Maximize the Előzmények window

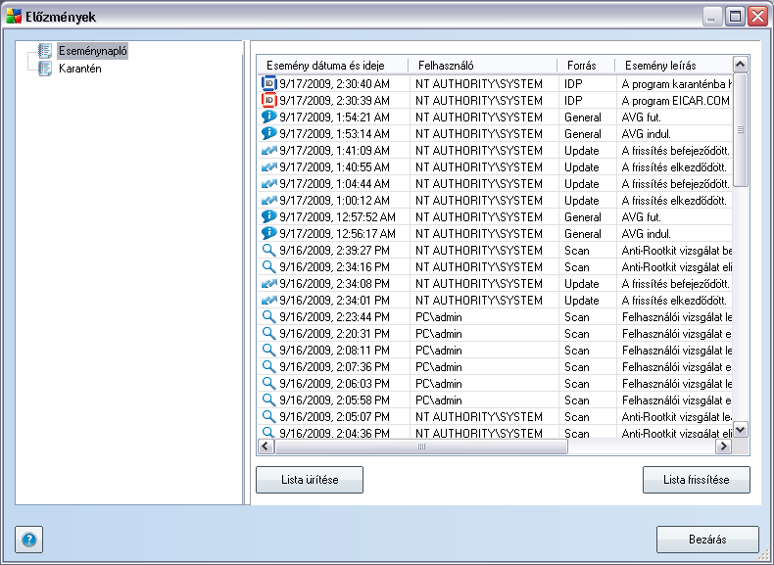click(x=735, y=17)
